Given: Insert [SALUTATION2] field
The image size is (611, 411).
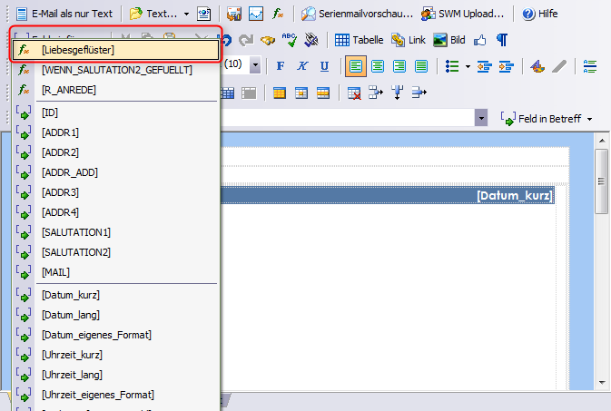Looking at the screenshot, I should (x=115, y=252).
